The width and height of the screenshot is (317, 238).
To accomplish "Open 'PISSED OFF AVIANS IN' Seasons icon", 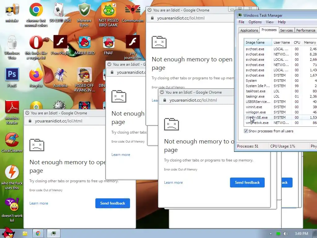I will [x=84, y=80].
